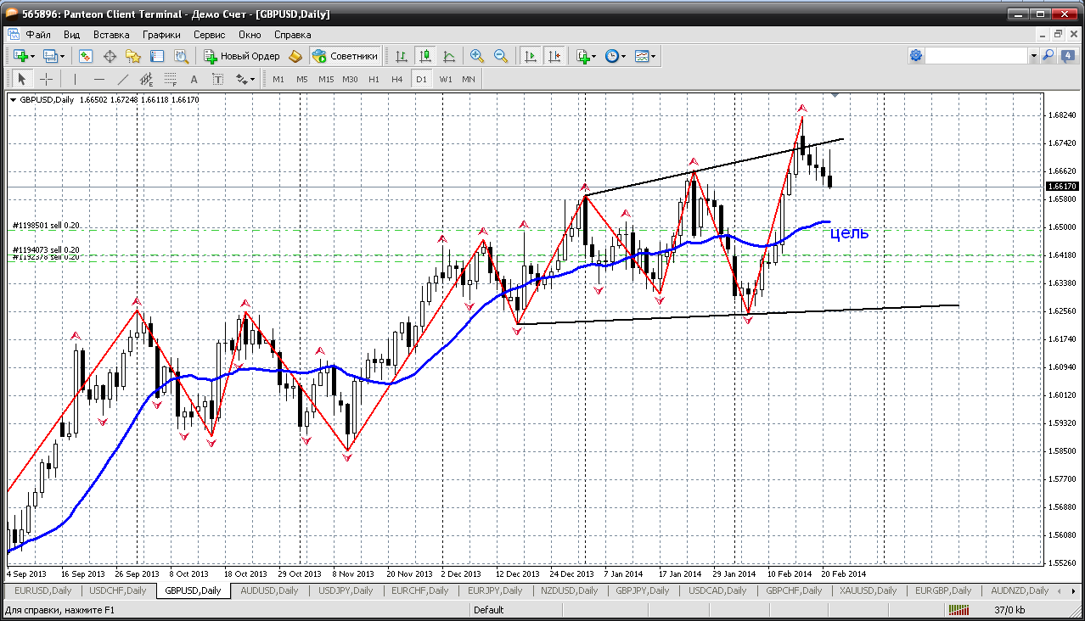
Task: Set timeframe to M30
Action: point(350,79)
